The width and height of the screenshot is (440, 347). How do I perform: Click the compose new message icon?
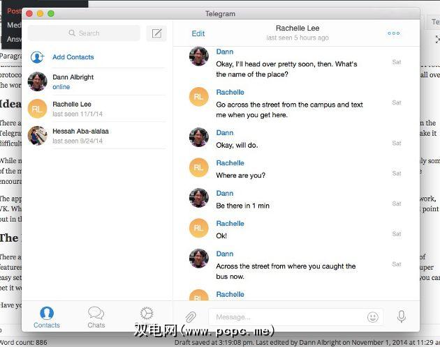click(x=156, y=33)
